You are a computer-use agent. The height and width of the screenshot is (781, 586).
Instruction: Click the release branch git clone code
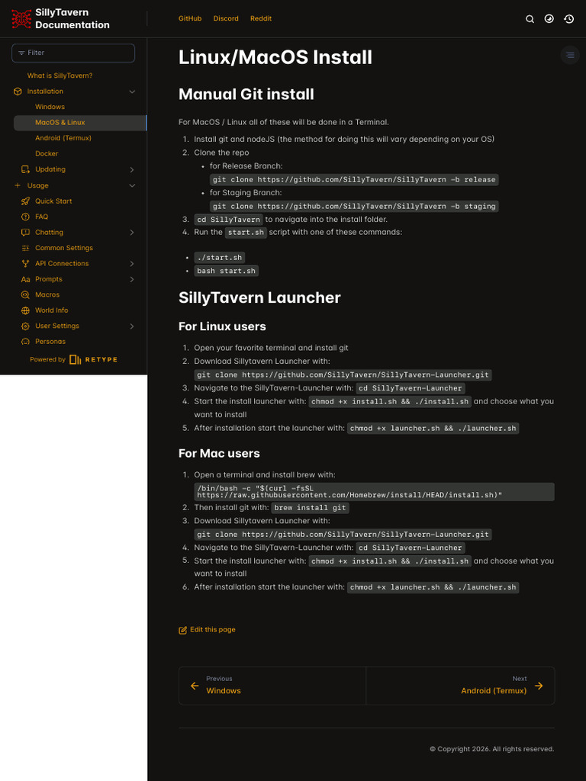354,179
